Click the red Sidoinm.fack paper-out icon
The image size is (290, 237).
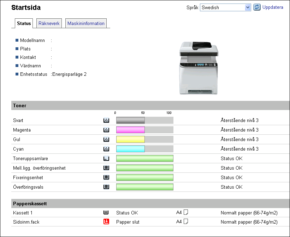pyautogui.click(x=106, y=221)
